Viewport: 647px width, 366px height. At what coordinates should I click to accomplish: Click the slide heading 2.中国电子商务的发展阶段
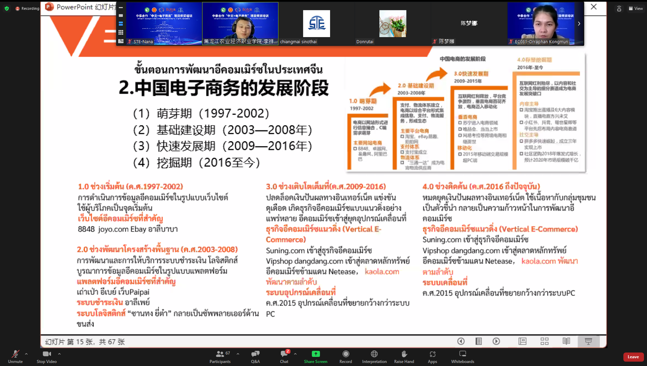pos(224,88)
